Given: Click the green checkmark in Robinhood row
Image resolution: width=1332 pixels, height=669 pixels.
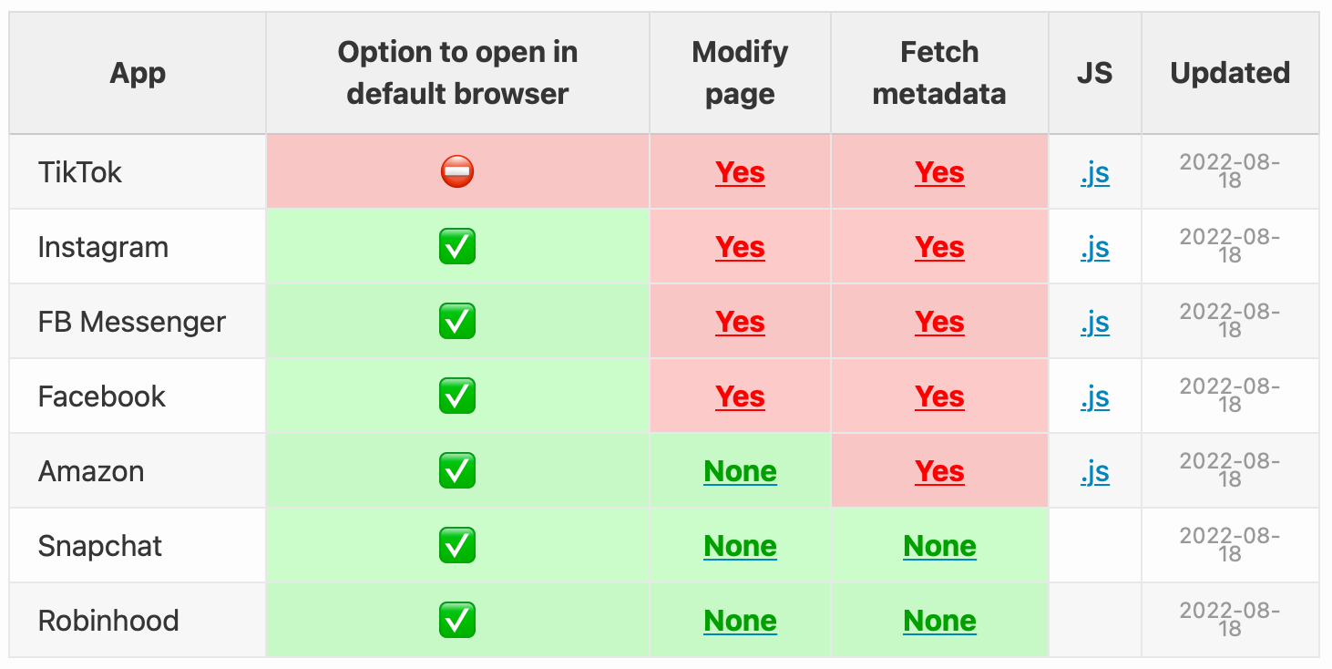Looking at the screenshot, I should click(x=457, y=621).
